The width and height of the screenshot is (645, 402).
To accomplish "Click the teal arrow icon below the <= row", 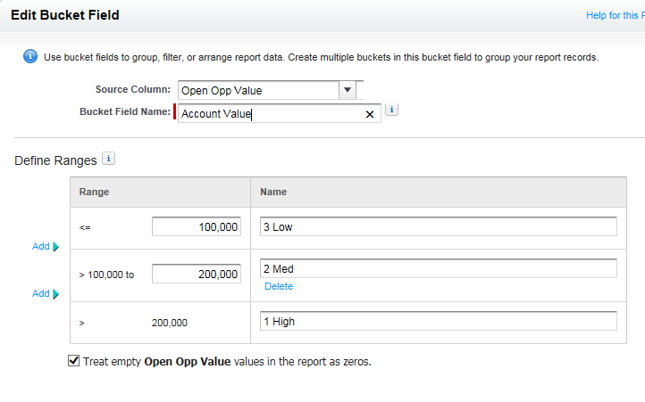I will point(55,248).
